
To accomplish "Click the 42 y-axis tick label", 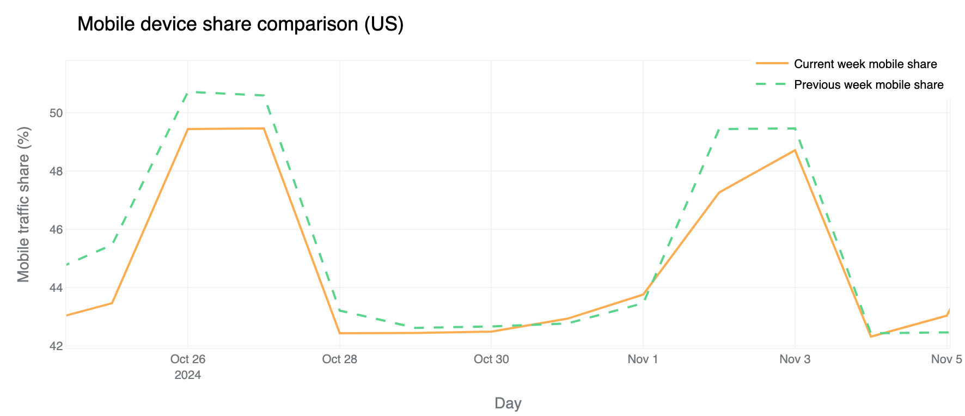I will pos(57,346).
